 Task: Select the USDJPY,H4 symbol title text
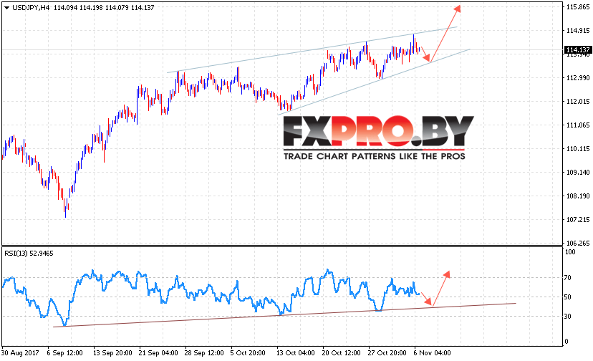click(31, 8)
